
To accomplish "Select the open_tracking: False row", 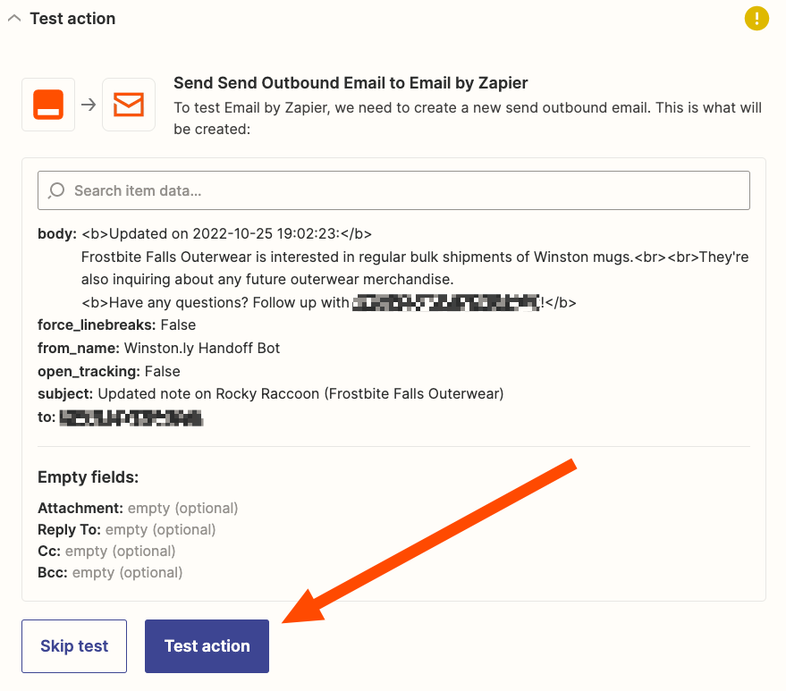I will click(x=109, y=371).
